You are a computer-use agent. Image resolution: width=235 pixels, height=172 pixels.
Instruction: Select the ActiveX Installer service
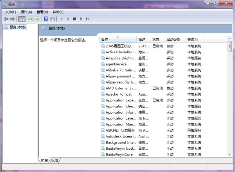(151, 52)
